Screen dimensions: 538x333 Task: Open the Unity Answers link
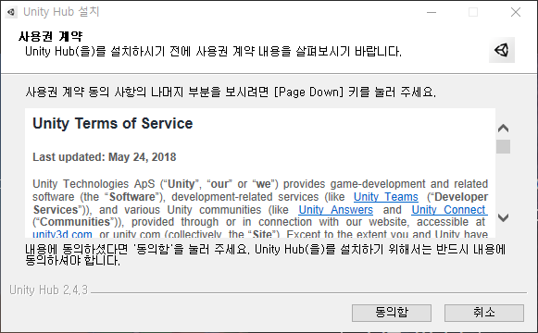pos(335,210)
